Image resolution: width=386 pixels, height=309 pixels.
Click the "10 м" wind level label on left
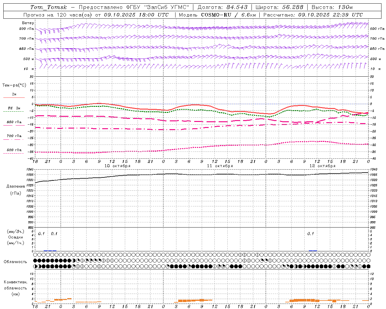click(x=29, y=69)
